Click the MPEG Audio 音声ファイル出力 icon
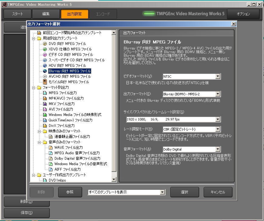Screen dimensions: 264x221 coord(51,153)
